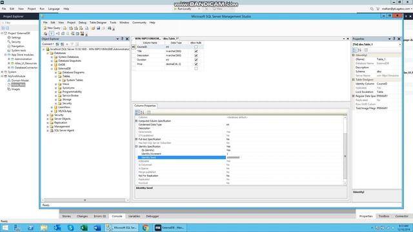Click the Open File folder icon in SSMS toolbar

coord(93,28)
